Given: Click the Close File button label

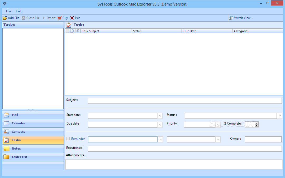Looking at the screenshot, I should [x=33, y=18].
